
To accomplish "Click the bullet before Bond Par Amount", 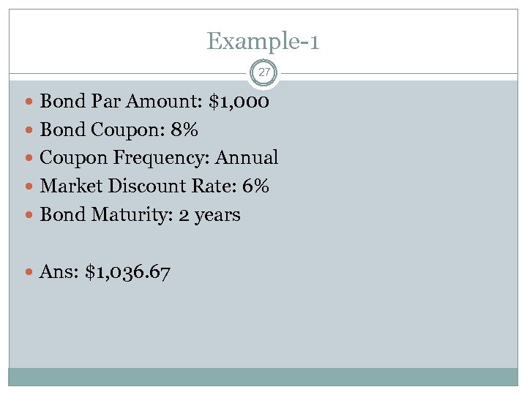I will click(x=29, y=101).
